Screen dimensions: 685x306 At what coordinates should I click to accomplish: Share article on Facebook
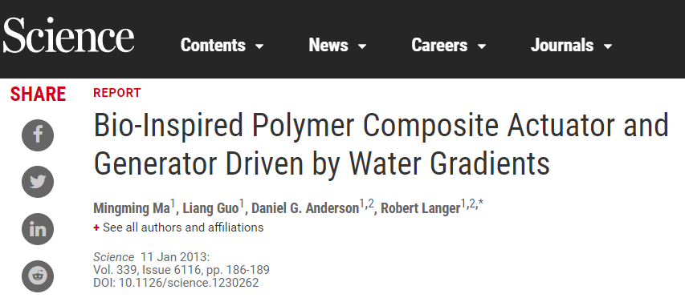point(38,135)
